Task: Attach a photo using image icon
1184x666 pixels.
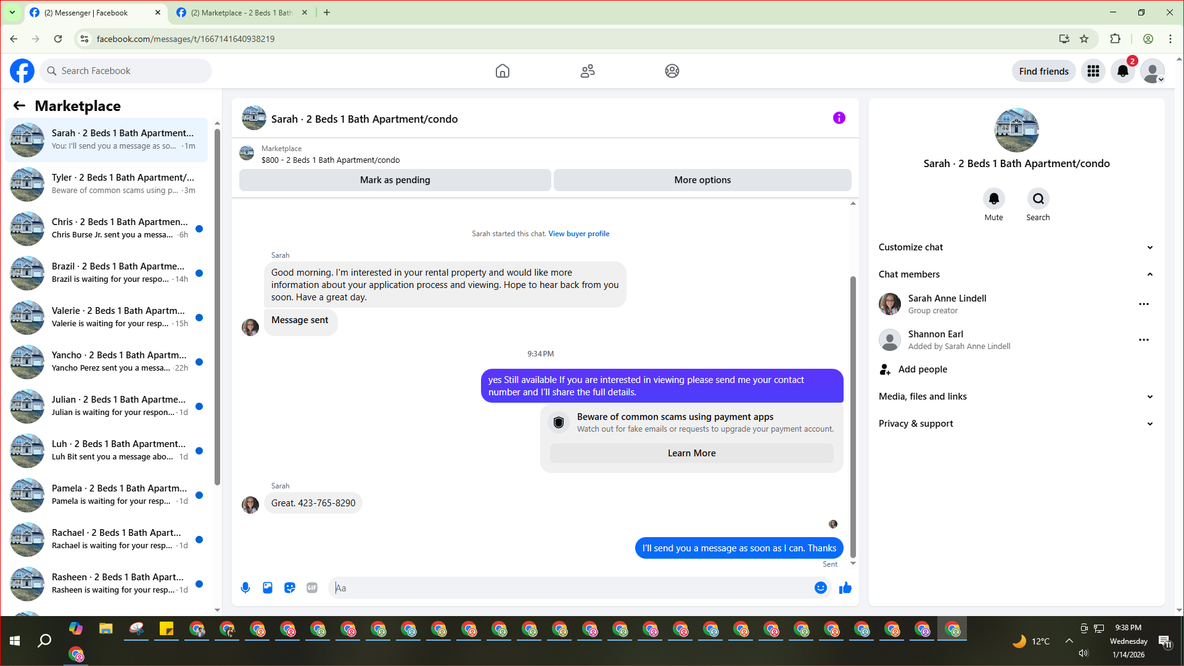Action: pos(268,588)
